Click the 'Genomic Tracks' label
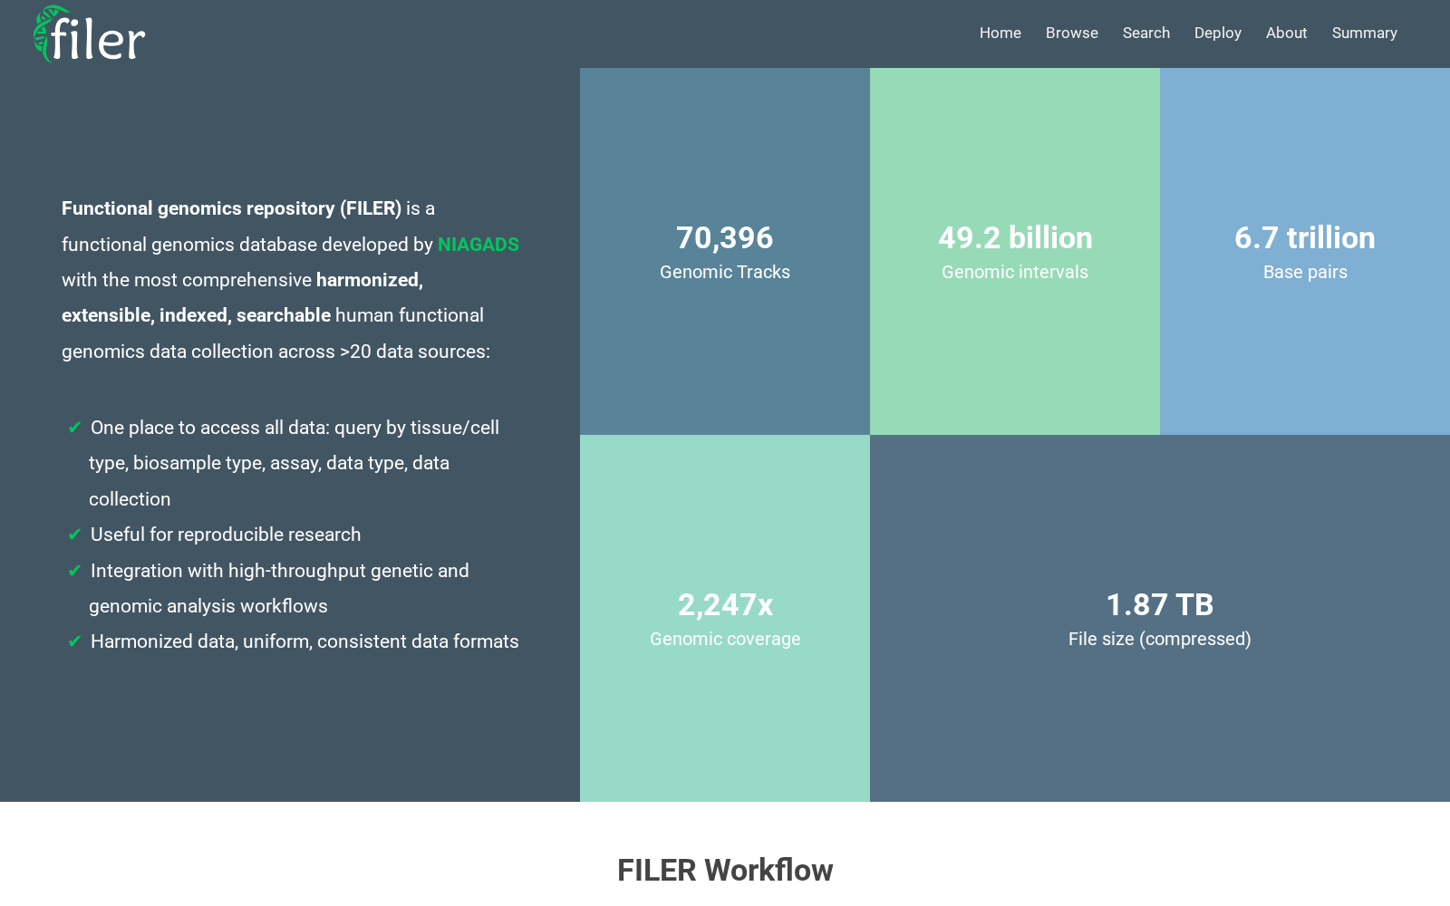 click(x=725, y=272)
